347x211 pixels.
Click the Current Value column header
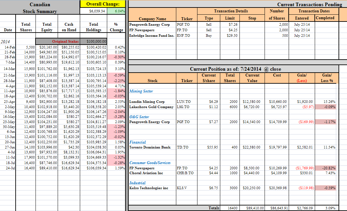point(252,78)
